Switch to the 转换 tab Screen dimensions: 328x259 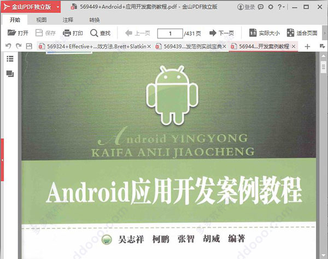pyautogui.click(x=95, y=20)
